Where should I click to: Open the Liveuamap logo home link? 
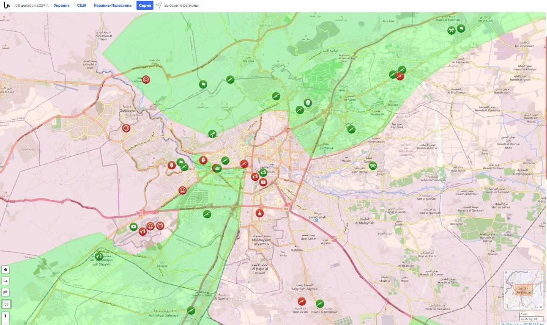coord(7,6)
